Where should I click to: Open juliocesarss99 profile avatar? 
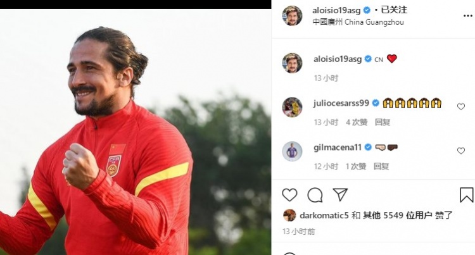point(292,107)
